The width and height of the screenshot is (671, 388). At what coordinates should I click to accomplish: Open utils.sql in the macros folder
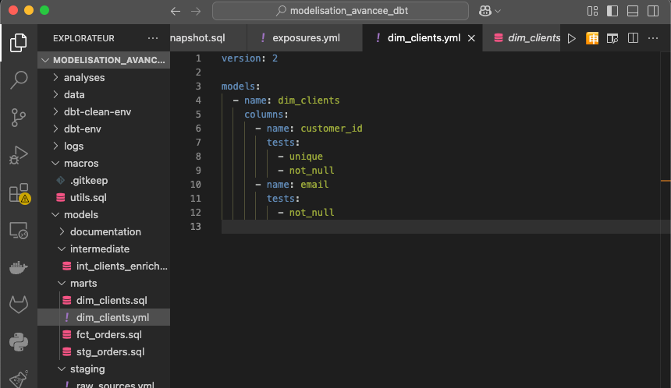104,197
